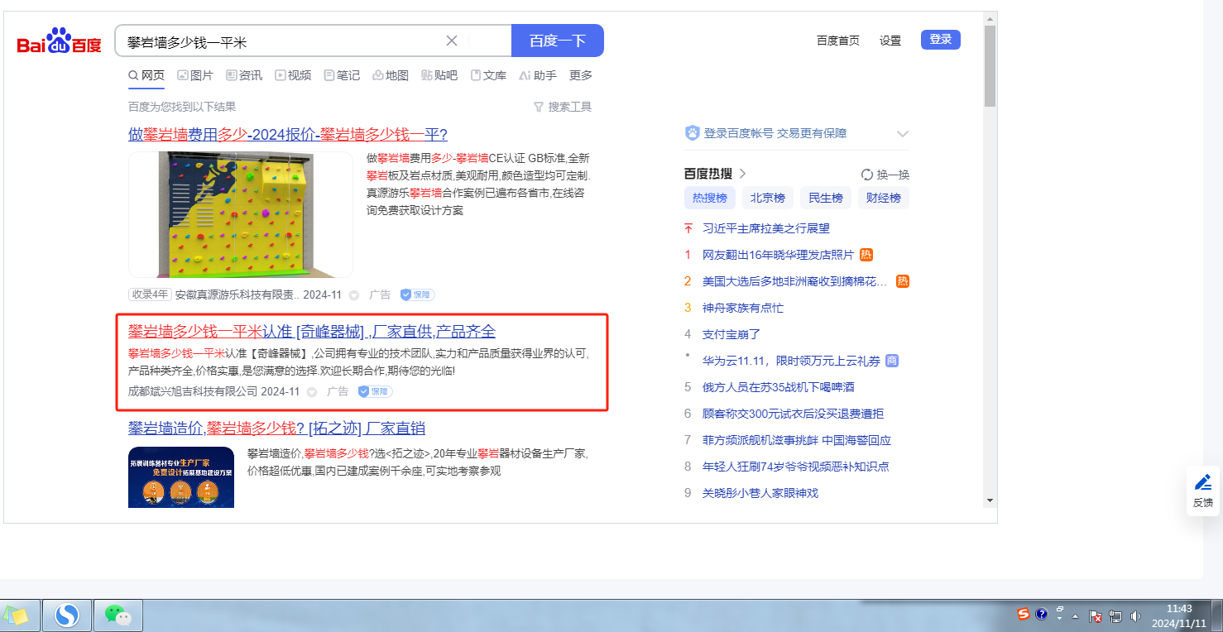Open WeChat from the taskbar

pos(119,615)
